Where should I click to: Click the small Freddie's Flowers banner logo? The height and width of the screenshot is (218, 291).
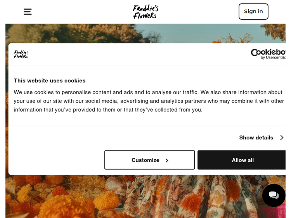point(21,54)
